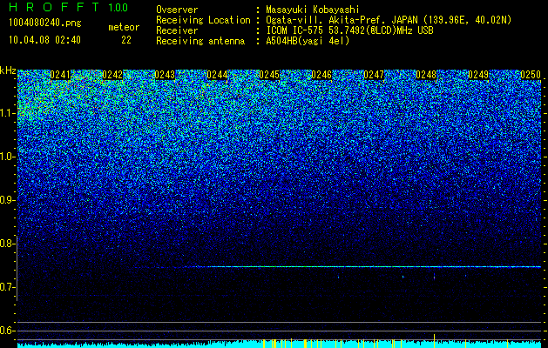This screenshot has width=548, height=348.
Task: Click the 1.0 kHz axis label
Action: (x=7, y=157)
